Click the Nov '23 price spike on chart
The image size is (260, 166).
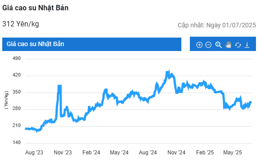click(59, 86)
